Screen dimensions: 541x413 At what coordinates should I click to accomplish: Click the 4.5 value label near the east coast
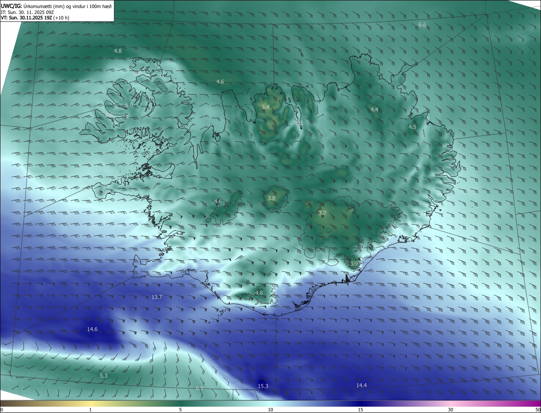pyautogui.click(x=413, y=127)
